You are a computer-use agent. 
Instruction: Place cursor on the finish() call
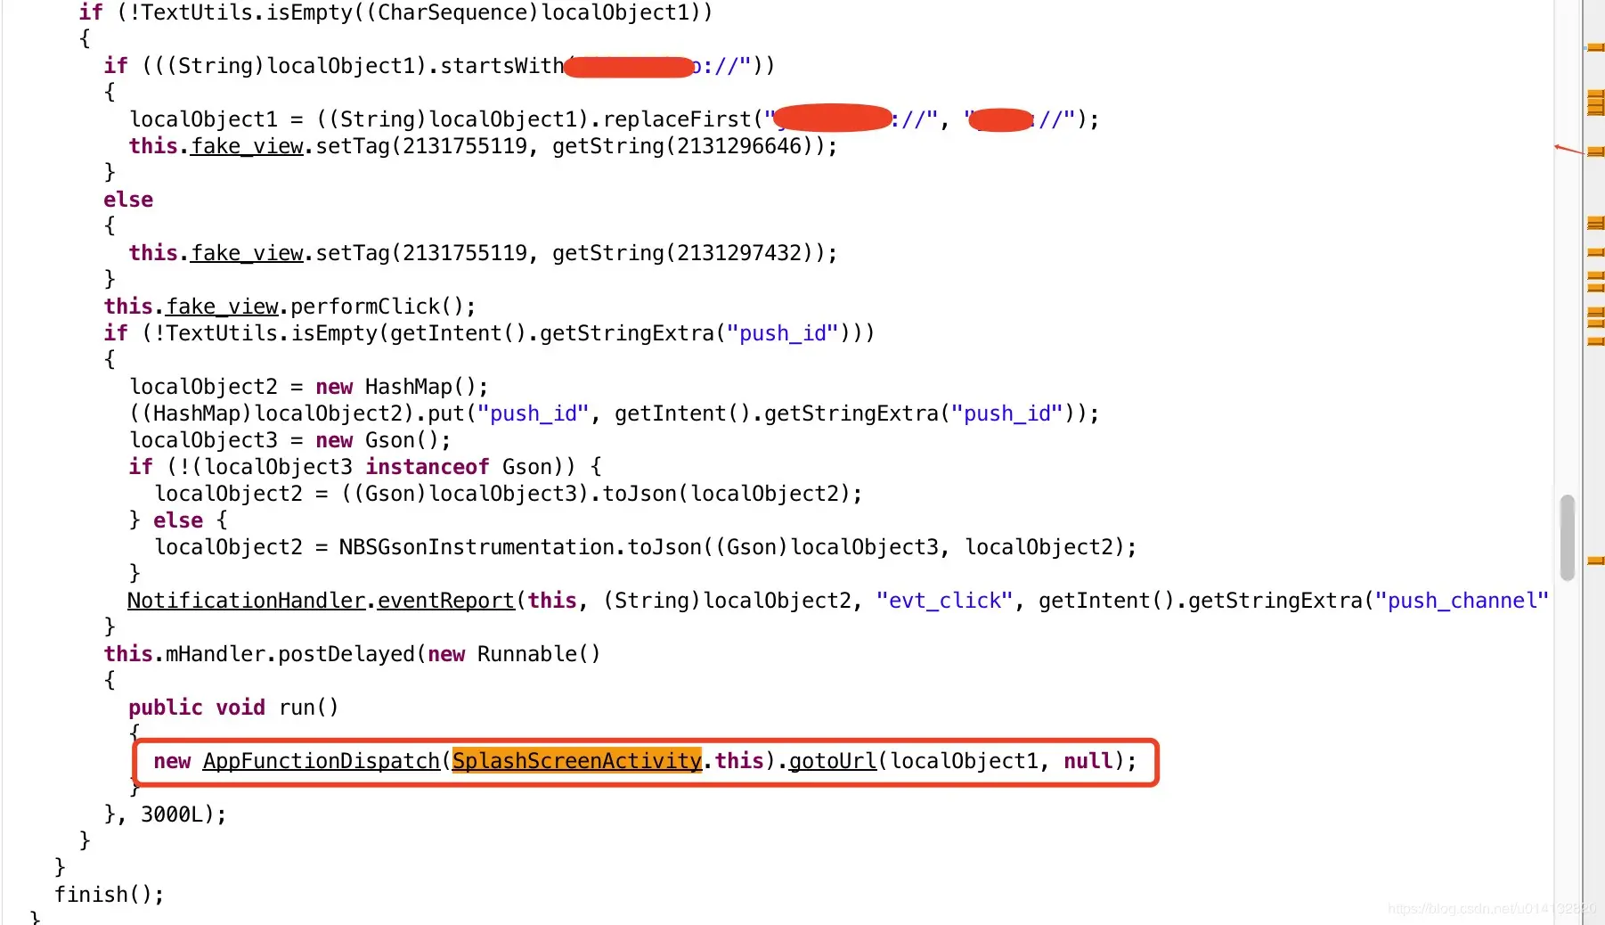(x=110, y=895)
